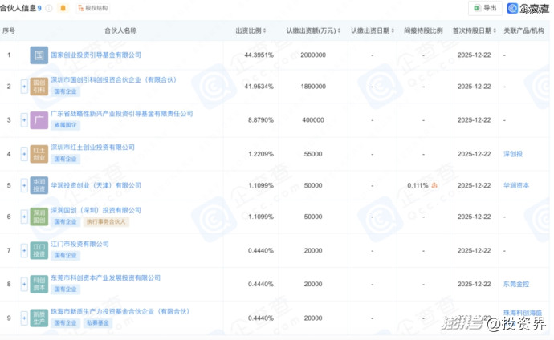Image resolution: width=554 pixels, height=340 pixels.
Task: Click the indirect holding chart icon beside 0.111%
Action: (434, 185)
